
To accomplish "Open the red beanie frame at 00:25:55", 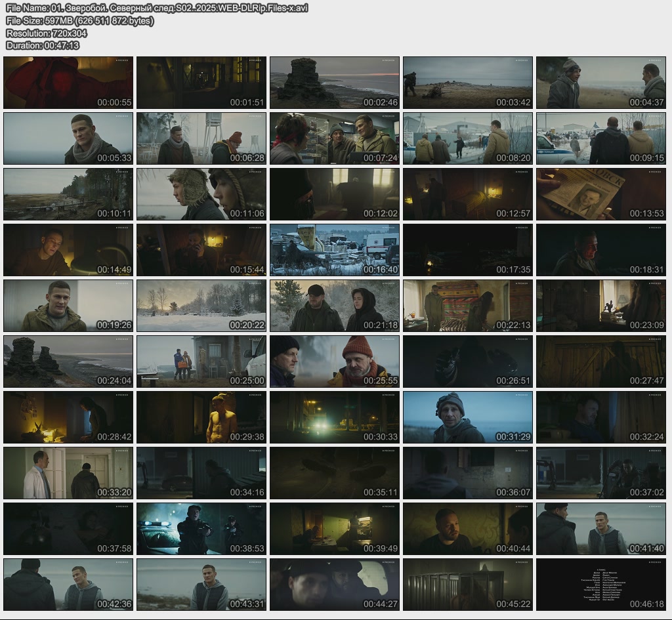I will click(335, 362).
